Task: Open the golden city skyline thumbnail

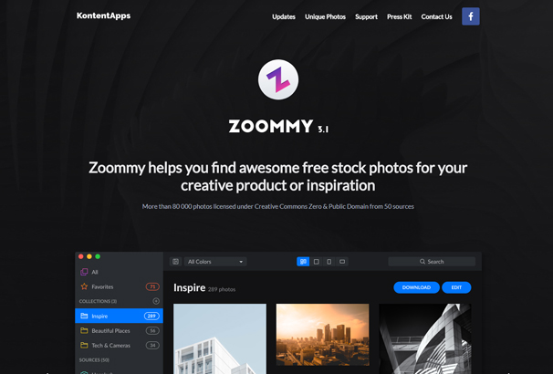Action: [x=323, y=335]
